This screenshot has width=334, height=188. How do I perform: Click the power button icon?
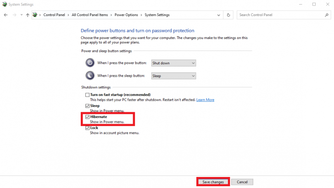pos(90,63)
